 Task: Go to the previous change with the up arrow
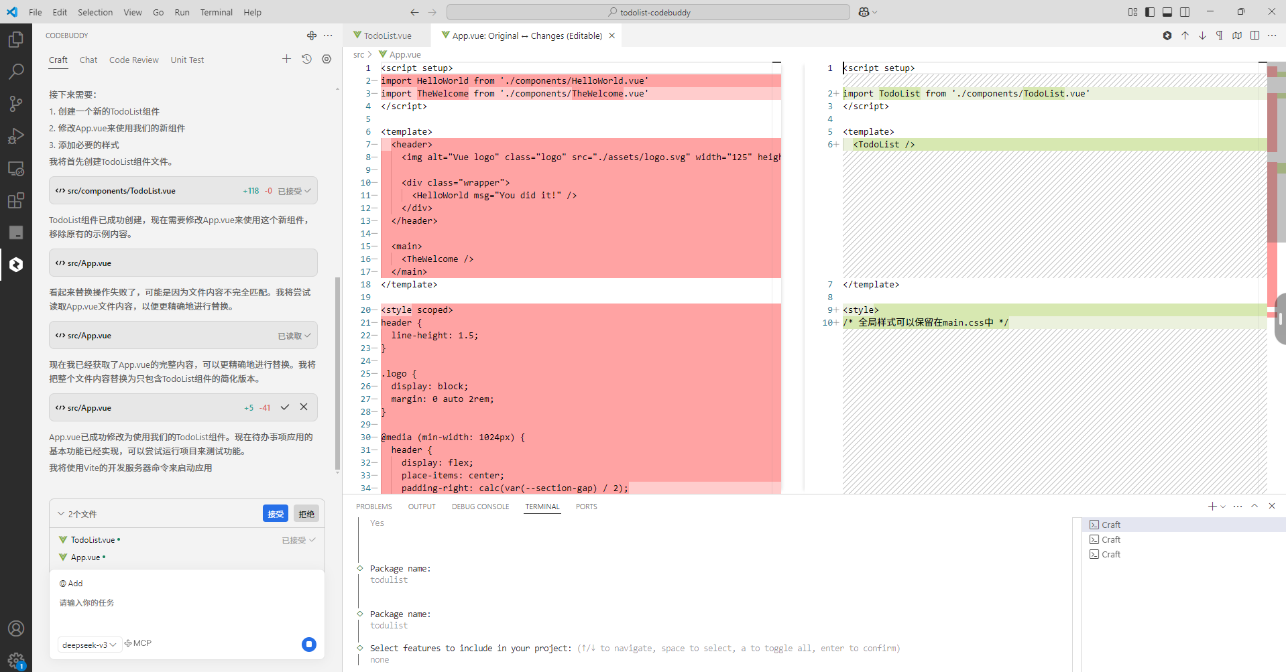[1185, 36]
